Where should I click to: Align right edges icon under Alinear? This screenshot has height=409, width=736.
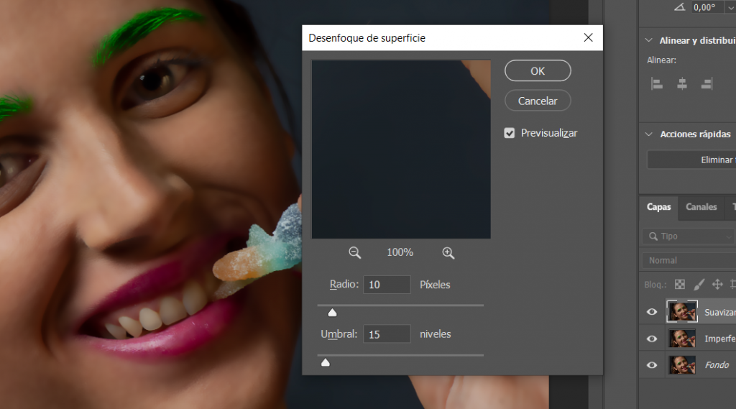707,84
